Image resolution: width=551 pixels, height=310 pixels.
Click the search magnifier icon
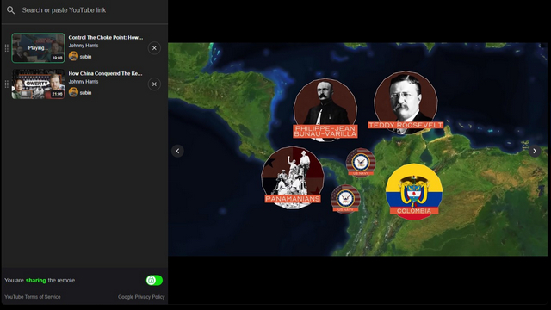11,10
